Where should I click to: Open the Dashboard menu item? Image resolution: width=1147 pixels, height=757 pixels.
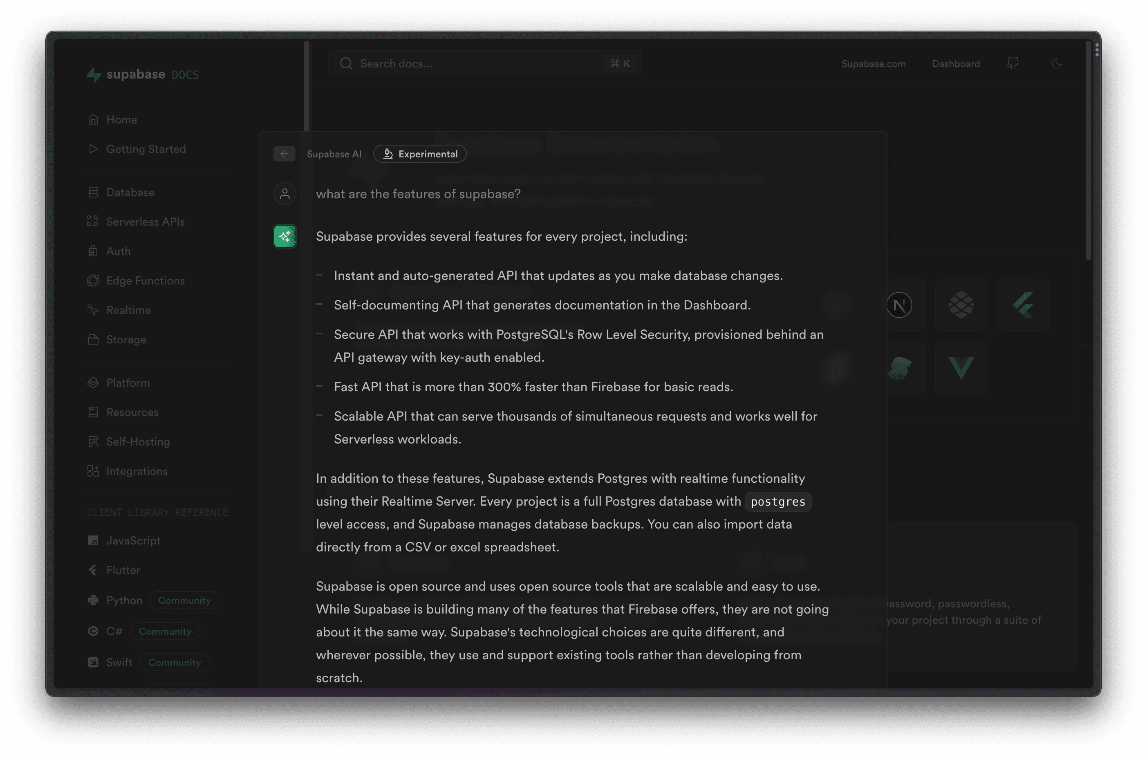pyautogui.click(x=956, y=63)
